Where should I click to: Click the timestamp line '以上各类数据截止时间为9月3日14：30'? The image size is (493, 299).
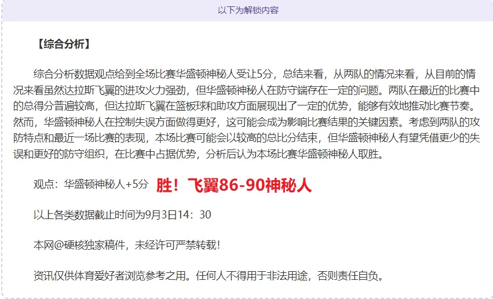pyautogui.click(x=122, y=215)
